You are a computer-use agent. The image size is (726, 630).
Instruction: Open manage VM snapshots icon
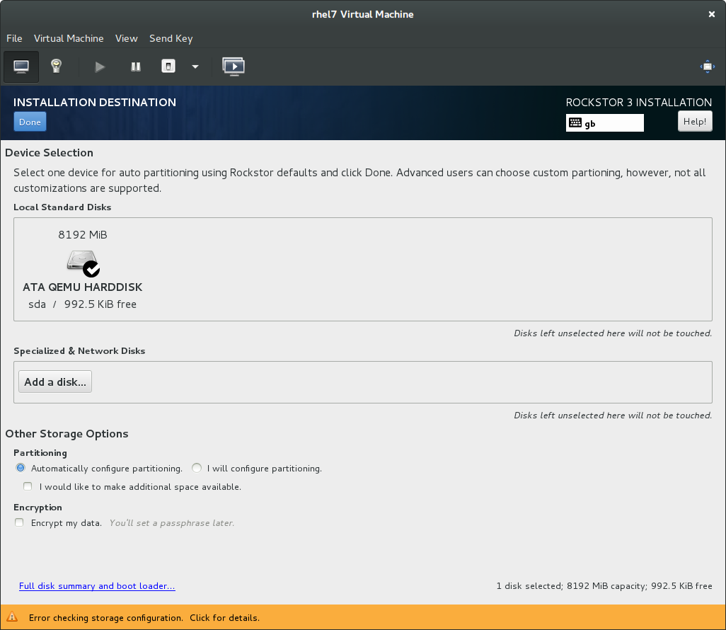pos(234,67)
